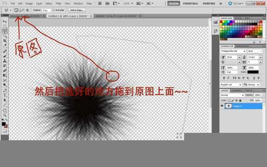Select the Polygonal Lasso tool in toolbox
The image size is (267, 167).
5,31
